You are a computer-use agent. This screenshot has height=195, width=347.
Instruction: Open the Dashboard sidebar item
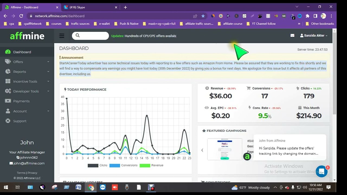[27, 52]
